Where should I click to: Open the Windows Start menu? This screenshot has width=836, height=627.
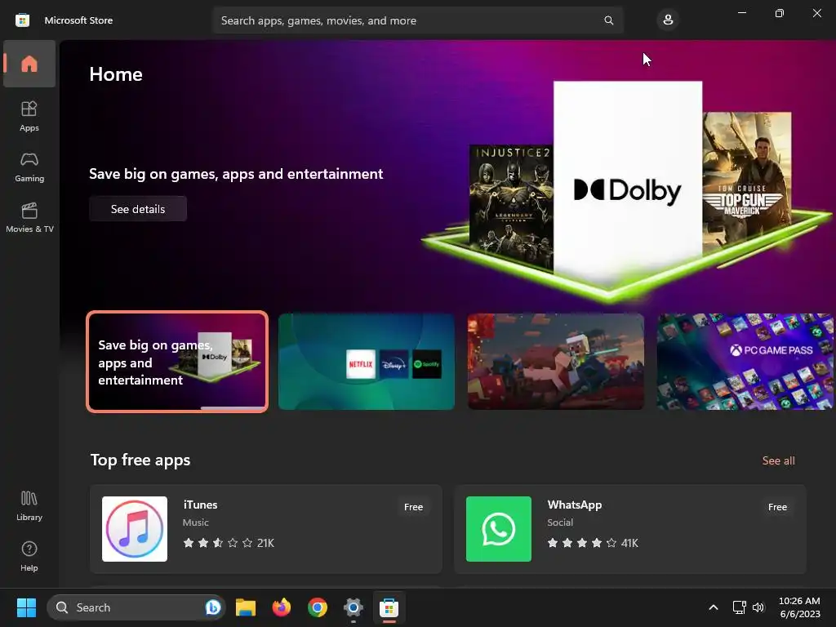[26, 607]
